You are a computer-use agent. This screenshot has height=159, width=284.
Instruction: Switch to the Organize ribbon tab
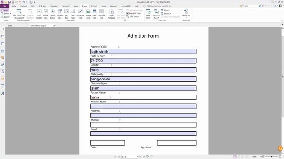tap(54, 6)
